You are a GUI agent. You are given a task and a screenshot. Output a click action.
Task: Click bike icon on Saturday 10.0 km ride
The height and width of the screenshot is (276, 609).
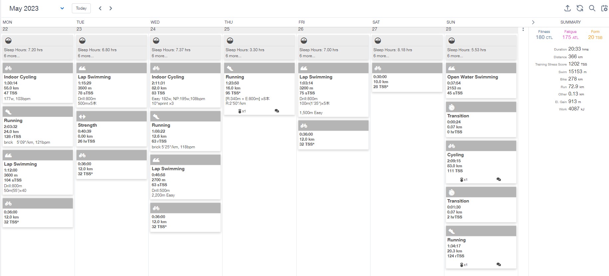point(378,68)
